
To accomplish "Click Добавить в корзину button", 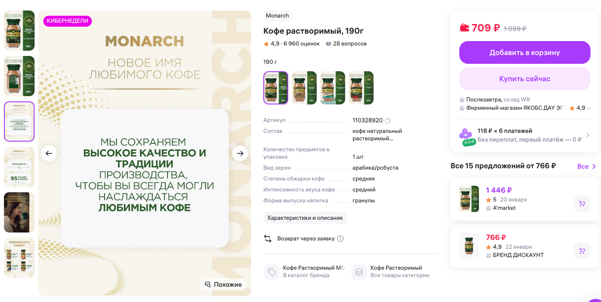I will 525,52.
